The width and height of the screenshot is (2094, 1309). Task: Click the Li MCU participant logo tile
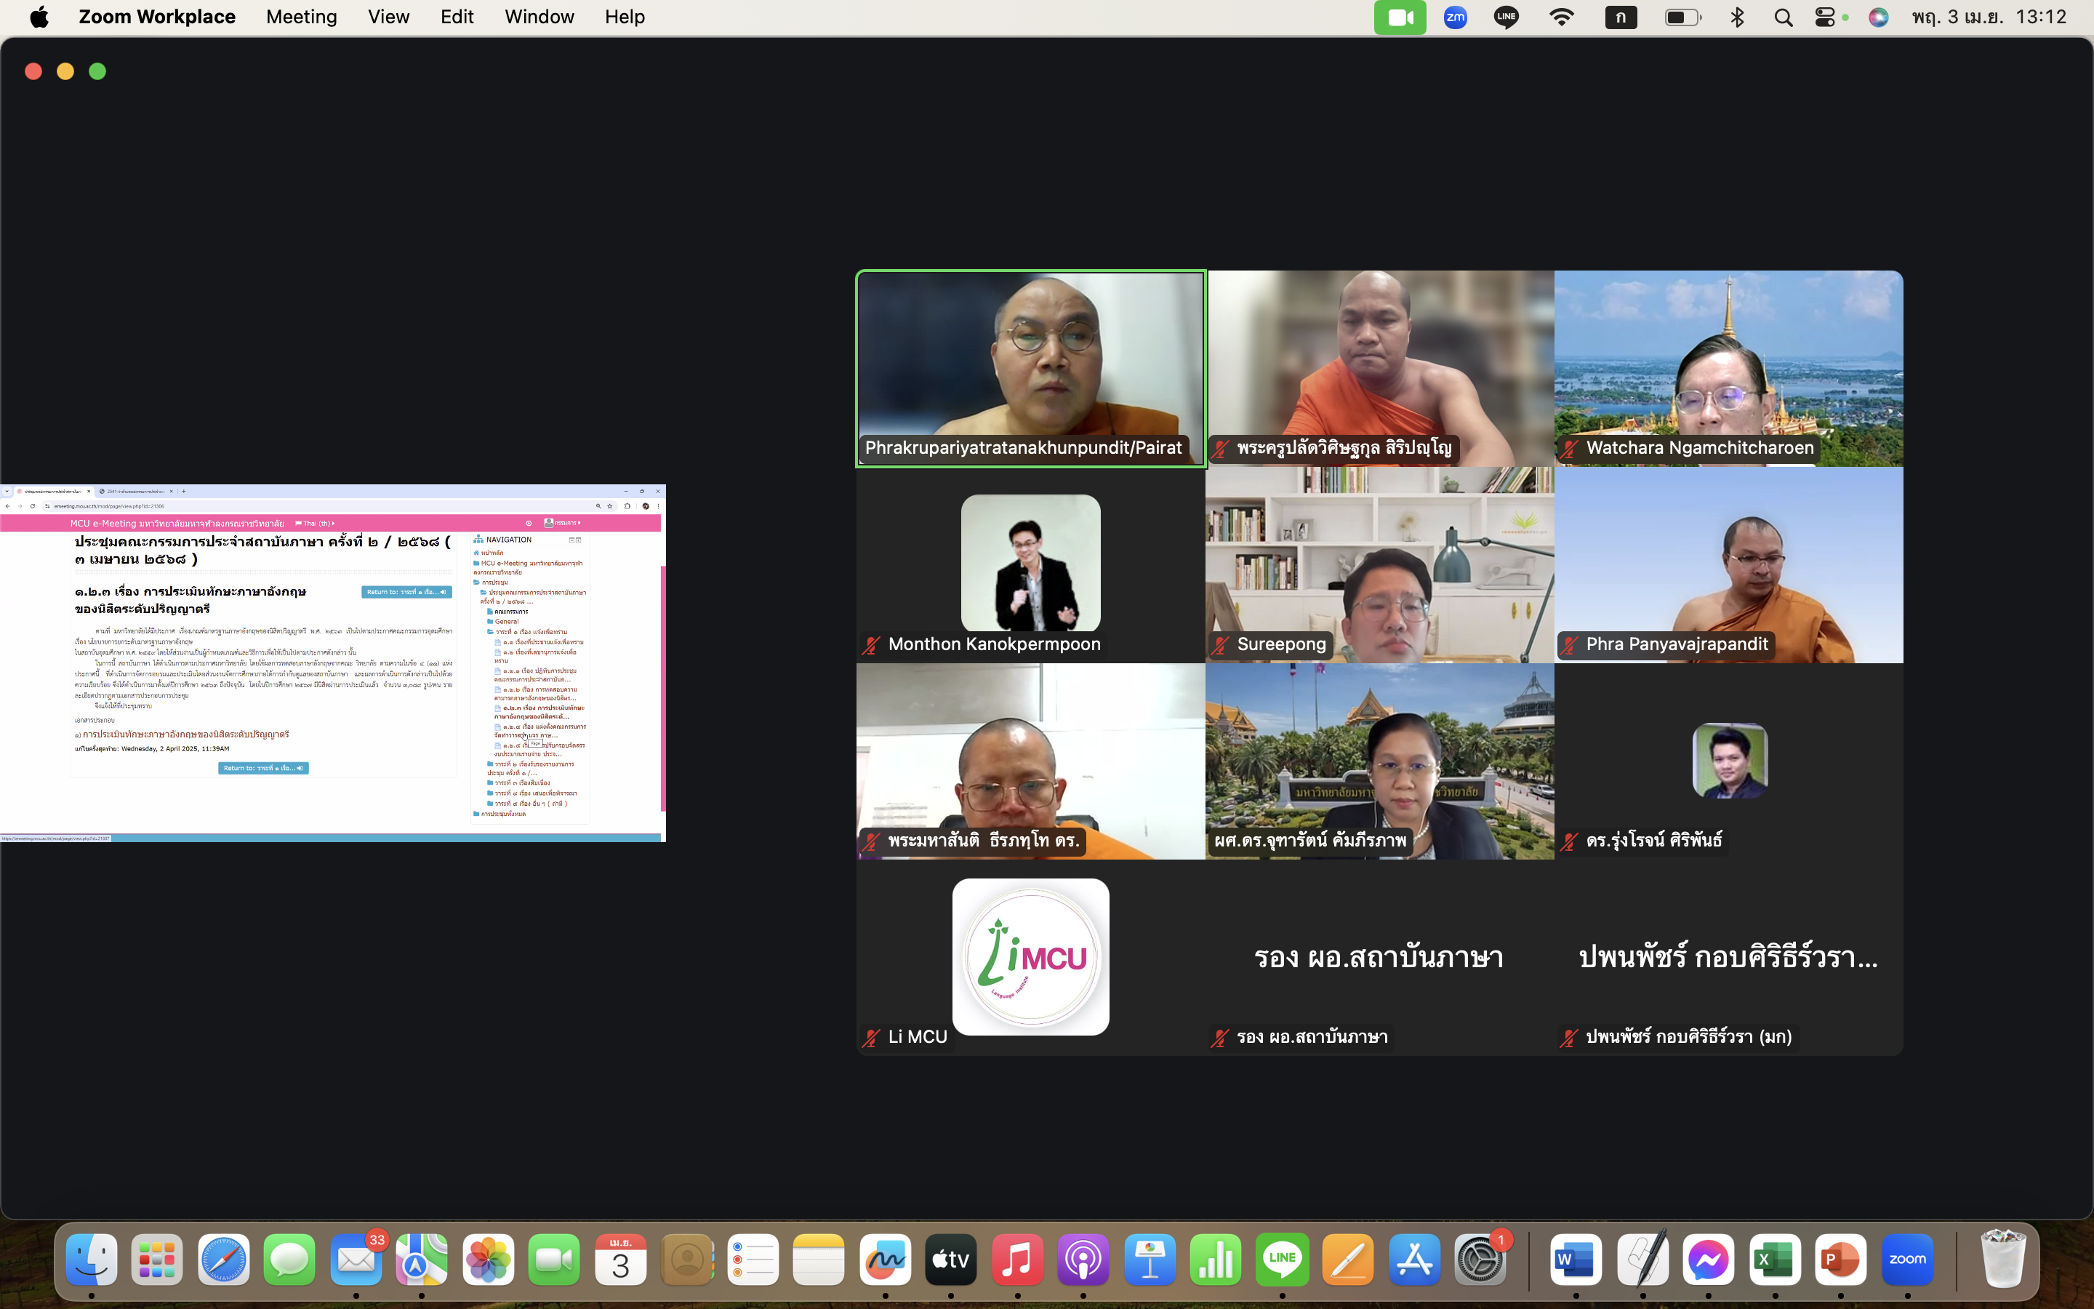[1030, 956]
